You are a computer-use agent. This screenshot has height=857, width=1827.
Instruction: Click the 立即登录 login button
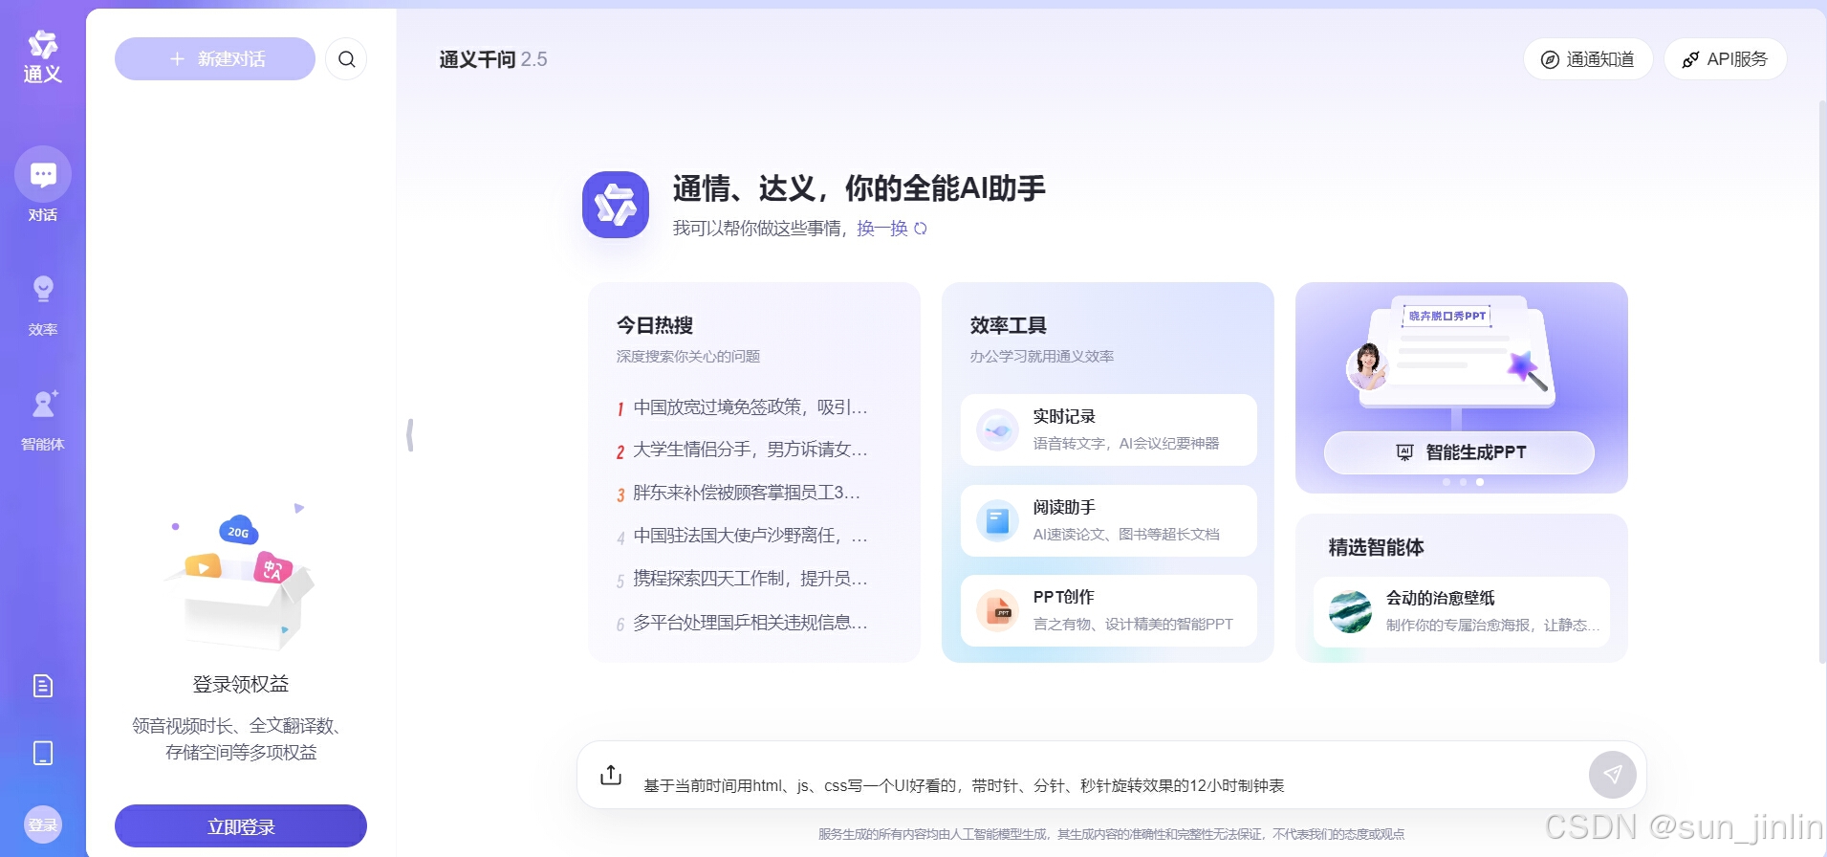pyautogui.click(x=241, y=826)
